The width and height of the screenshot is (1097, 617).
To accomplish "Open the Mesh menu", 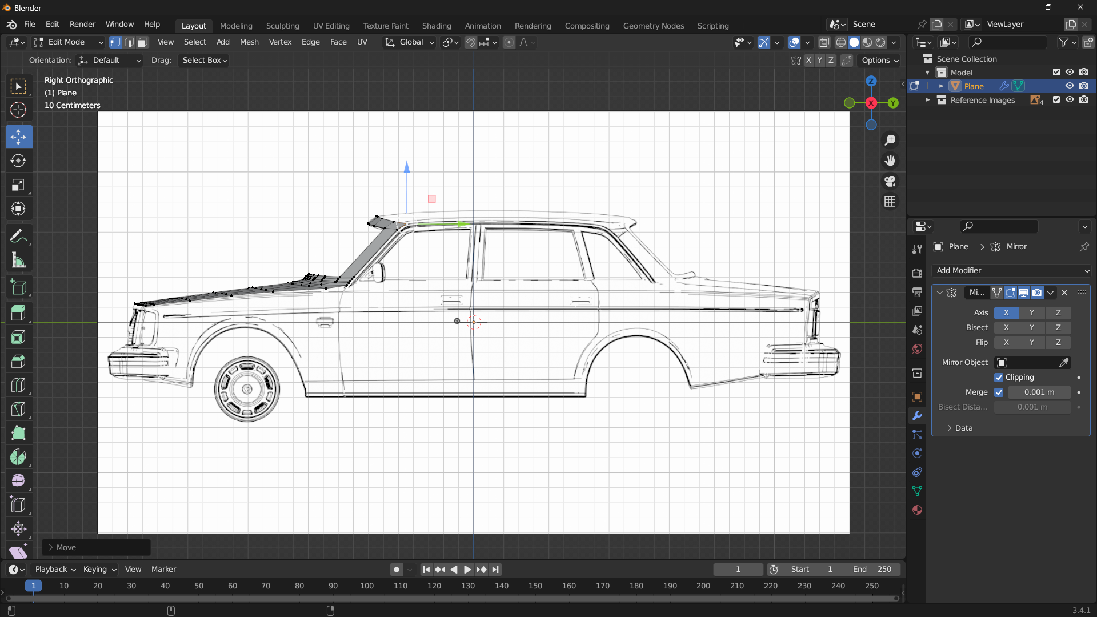I will (249, 42).
